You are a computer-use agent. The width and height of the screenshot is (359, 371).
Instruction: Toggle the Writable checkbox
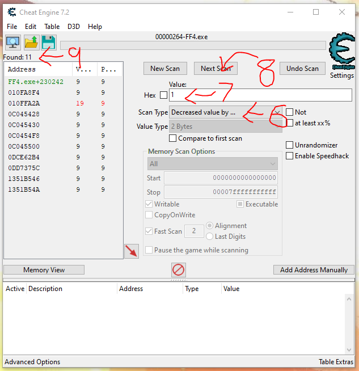149,204
